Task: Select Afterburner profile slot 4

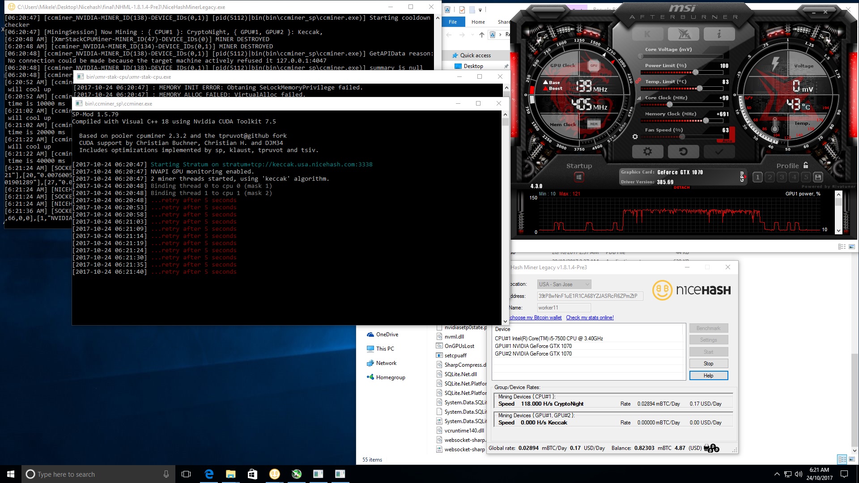Action: (x=794, y=177)
